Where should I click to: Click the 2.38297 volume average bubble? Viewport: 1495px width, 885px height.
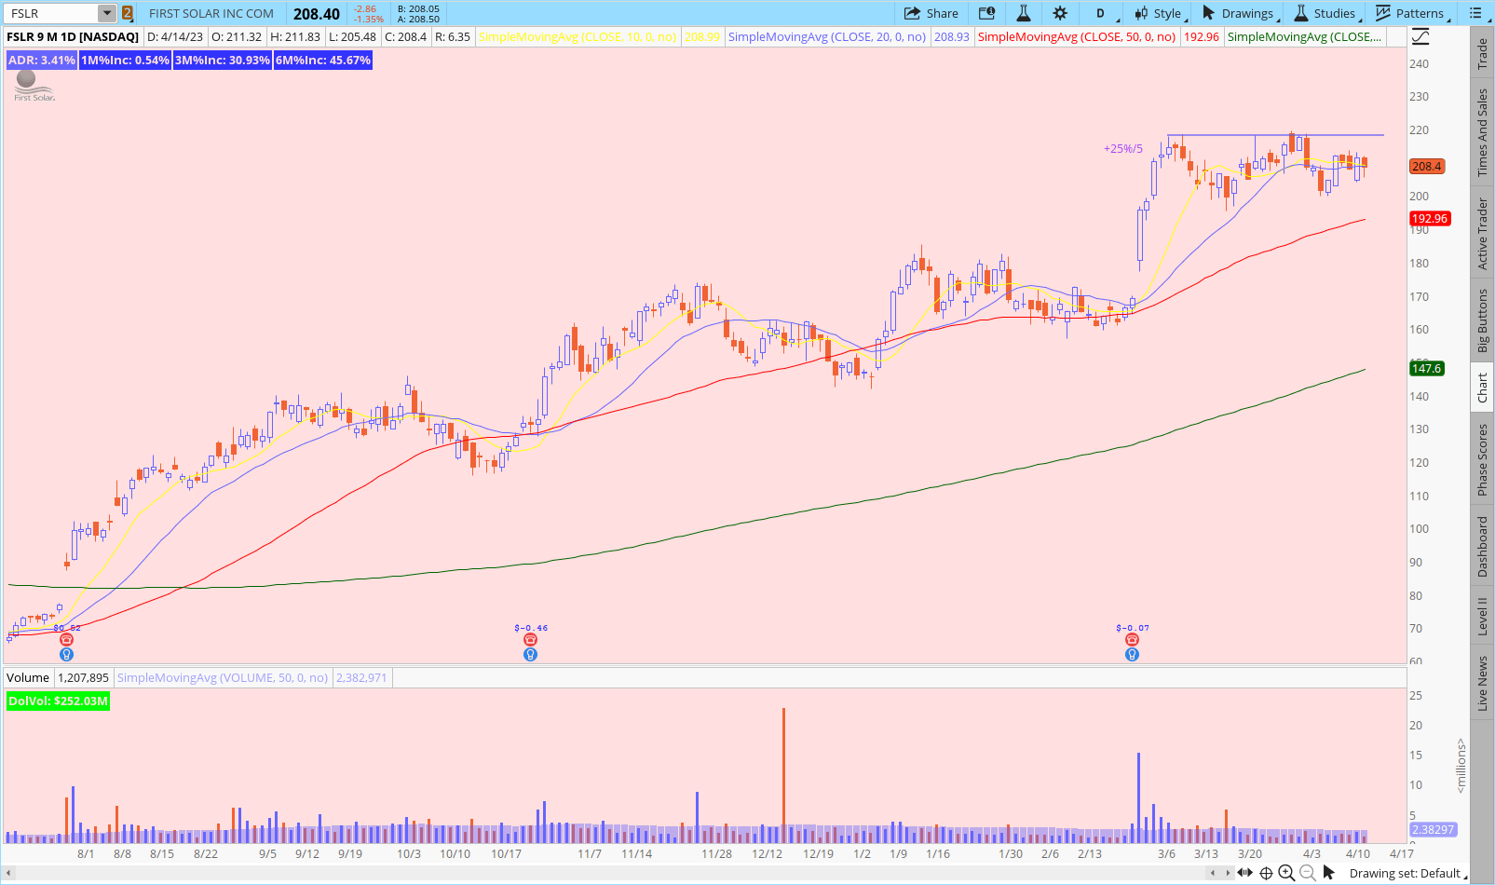pos(1433,829)
